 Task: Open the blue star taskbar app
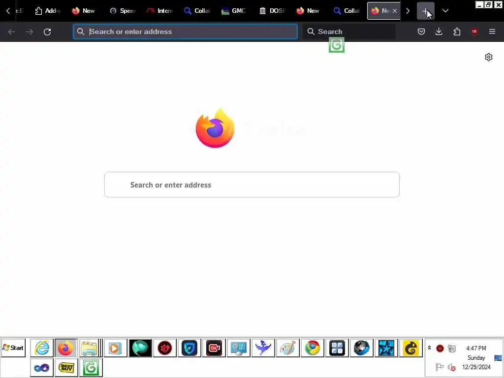click(x=386, y=348)
